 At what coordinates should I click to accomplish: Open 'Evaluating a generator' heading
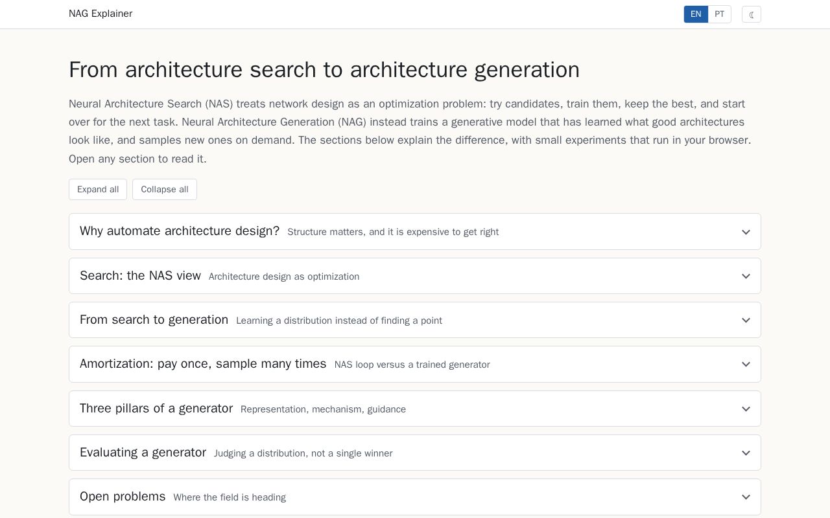click(x=143, y=453)
